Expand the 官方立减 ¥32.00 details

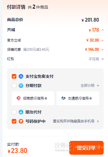[103, 41]
